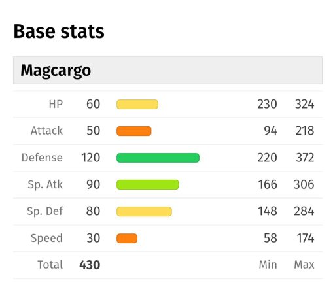Screen dimensions: 335x287
Task: Select the Attack row label
Action: 46,131
